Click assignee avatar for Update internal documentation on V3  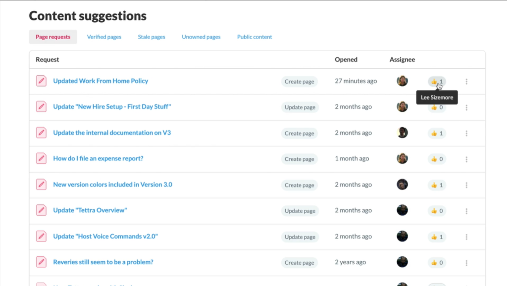click(402, 133)
